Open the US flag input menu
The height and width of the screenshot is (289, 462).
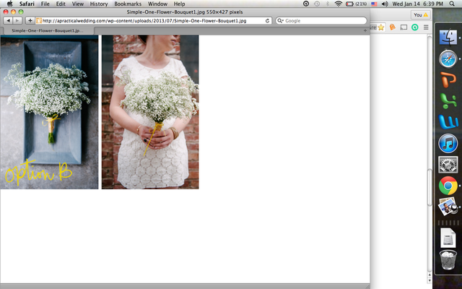(374, 4)
